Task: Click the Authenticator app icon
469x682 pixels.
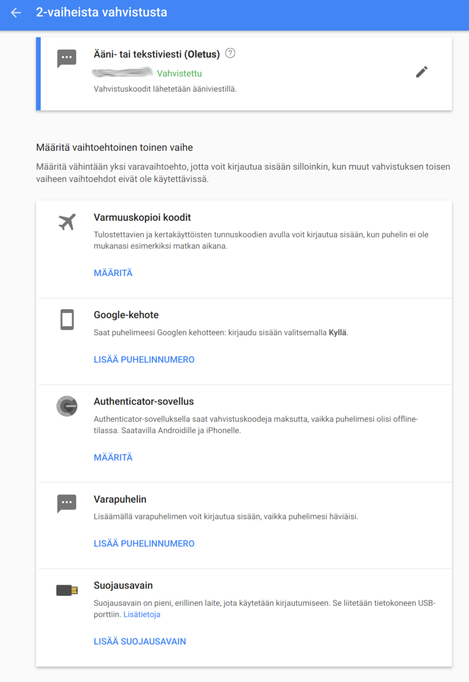Action: (x=67, y=406)
